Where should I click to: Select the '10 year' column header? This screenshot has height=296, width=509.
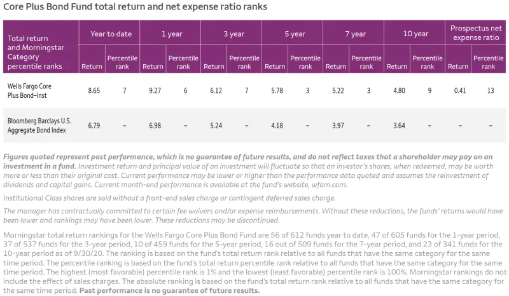pyautogui.click(x=414, y=34)
